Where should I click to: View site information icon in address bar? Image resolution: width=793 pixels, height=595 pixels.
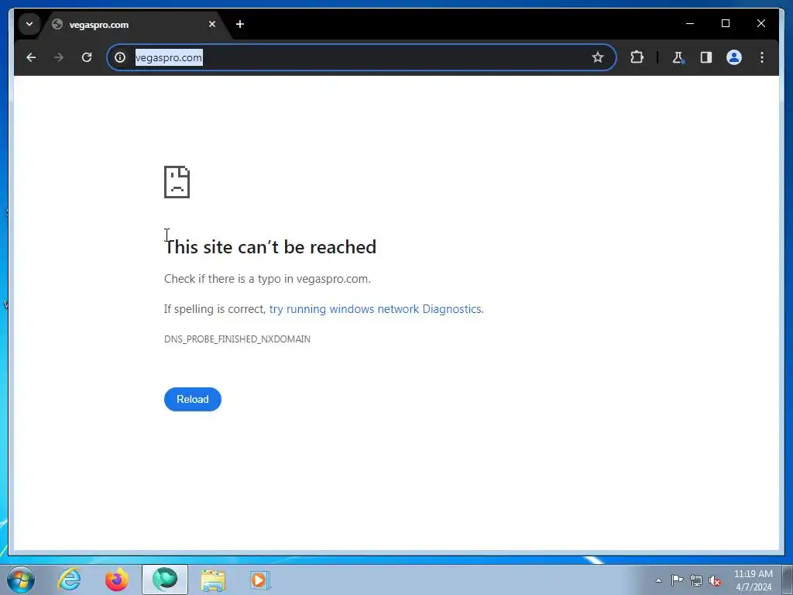click(120, 57)
